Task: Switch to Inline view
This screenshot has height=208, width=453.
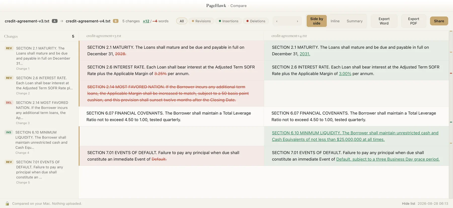Action: point(335,21)
